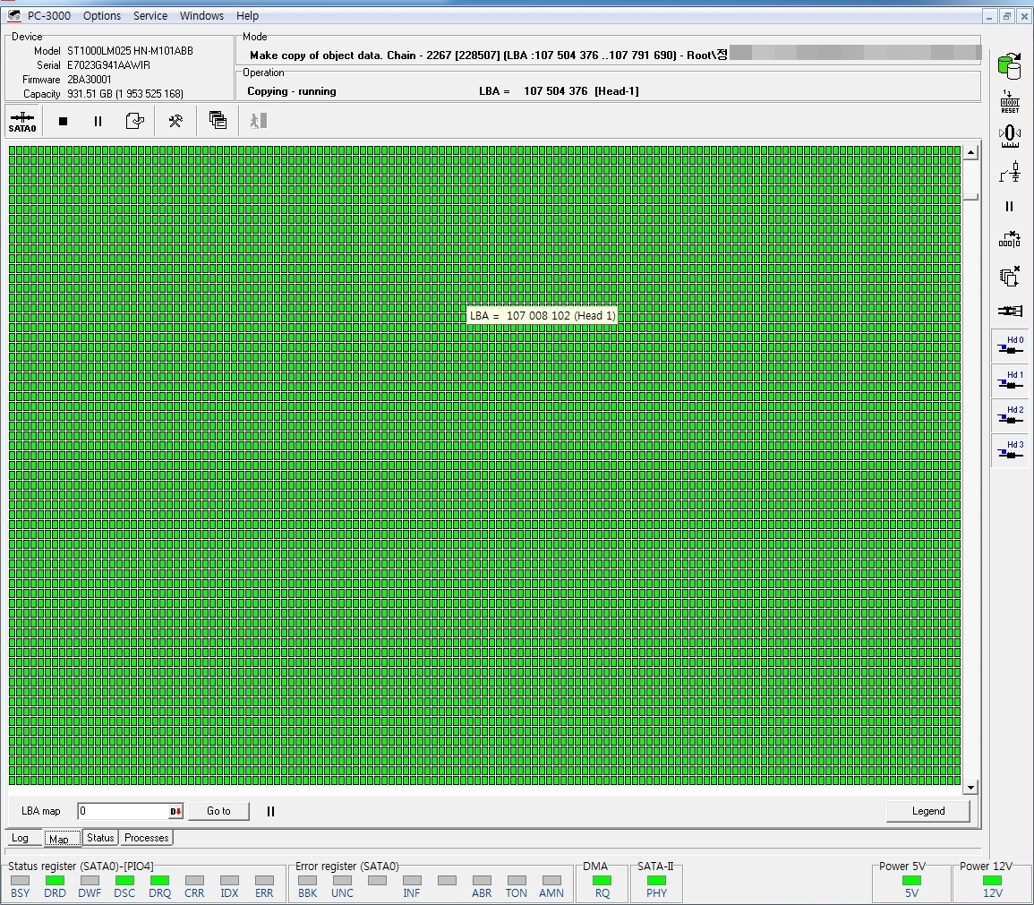Open the Help menu
The image size is (1034, 905).
point(247,16)
